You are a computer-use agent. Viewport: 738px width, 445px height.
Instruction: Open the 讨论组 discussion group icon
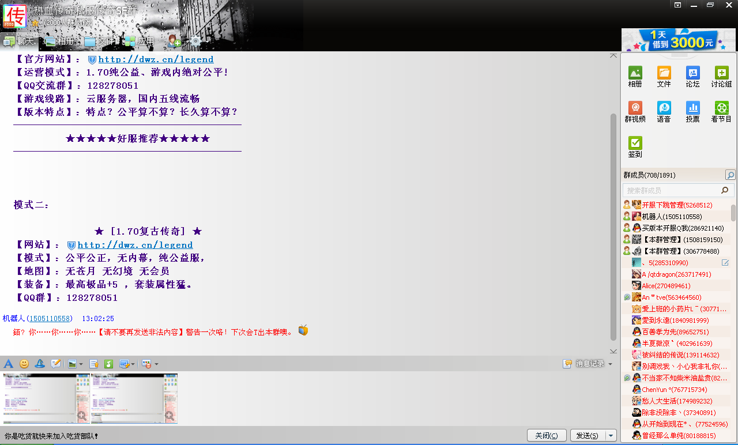pyautogui.click(x=721, y=77)
